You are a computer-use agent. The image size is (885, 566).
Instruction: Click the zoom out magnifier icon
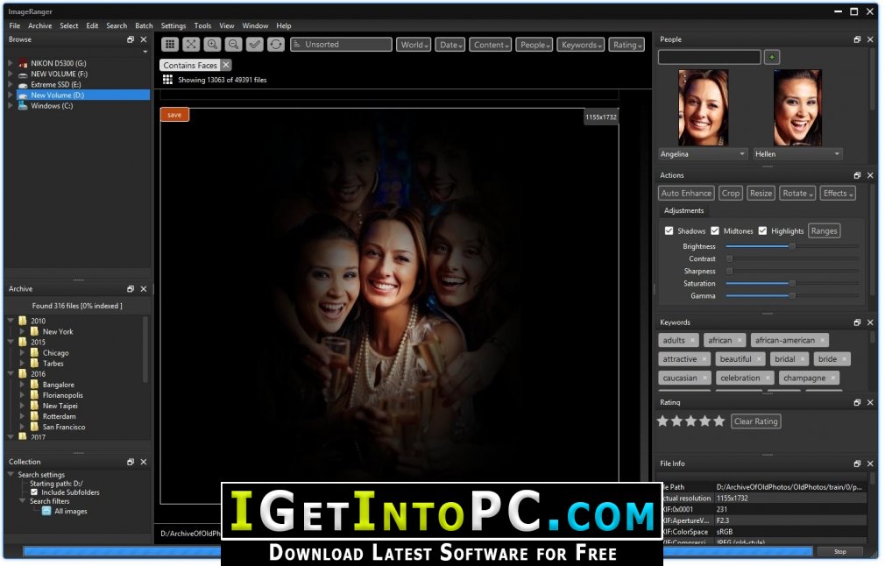click(x=233, y=45)
